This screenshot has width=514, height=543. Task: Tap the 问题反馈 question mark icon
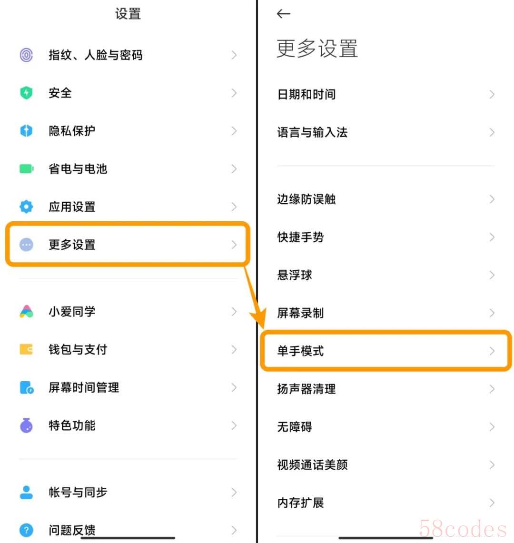tap(26, 530)
